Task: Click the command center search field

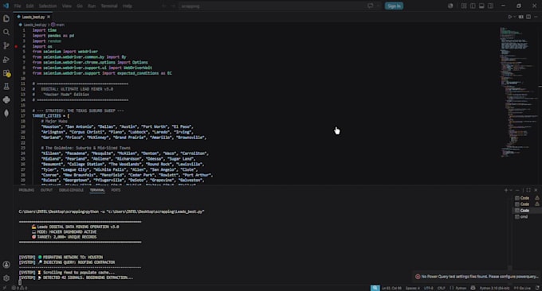Action: (273, 6)
